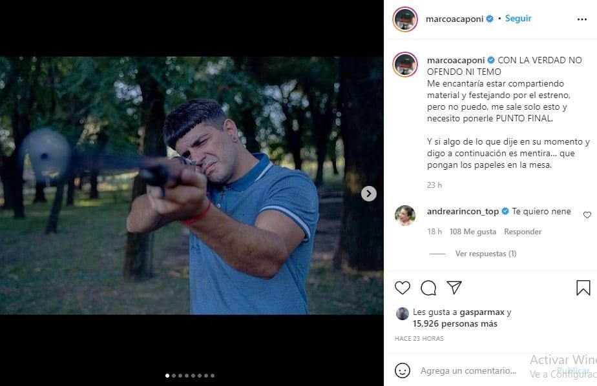Screen dimensions: 597x386
Task: Share post with paper plane icon
Action: point(454,288)
